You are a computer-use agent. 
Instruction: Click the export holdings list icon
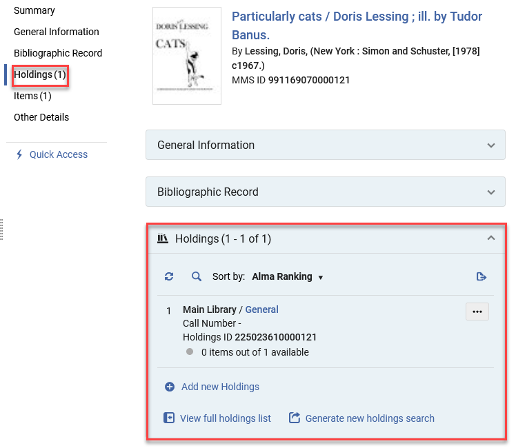pyautogui.click(x=482, y=277)
